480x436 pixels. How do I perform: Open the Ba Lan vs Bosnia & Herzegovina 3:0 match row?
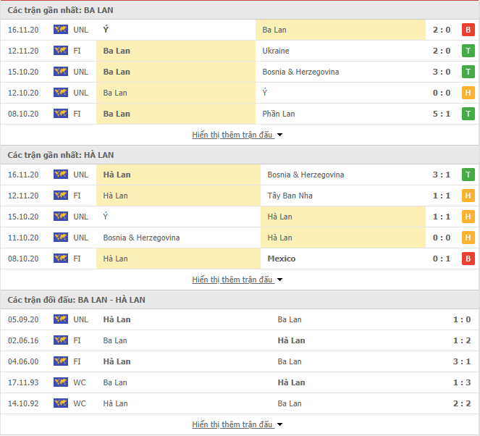(x=240, y=72)
